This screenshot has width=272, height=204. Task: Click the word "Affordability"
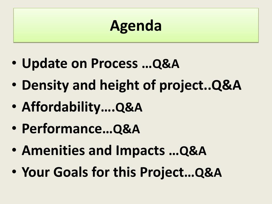[61, 107]
